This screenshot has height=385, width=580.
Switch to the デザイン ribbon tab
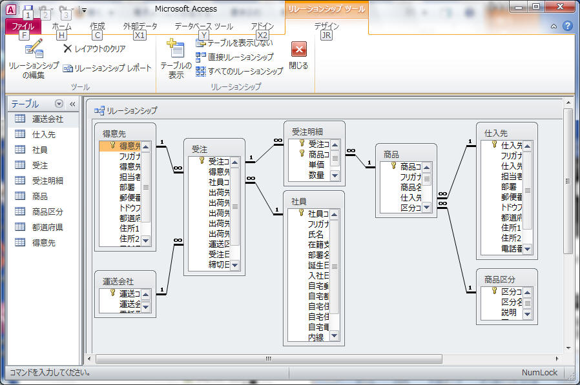pos(326,26)
